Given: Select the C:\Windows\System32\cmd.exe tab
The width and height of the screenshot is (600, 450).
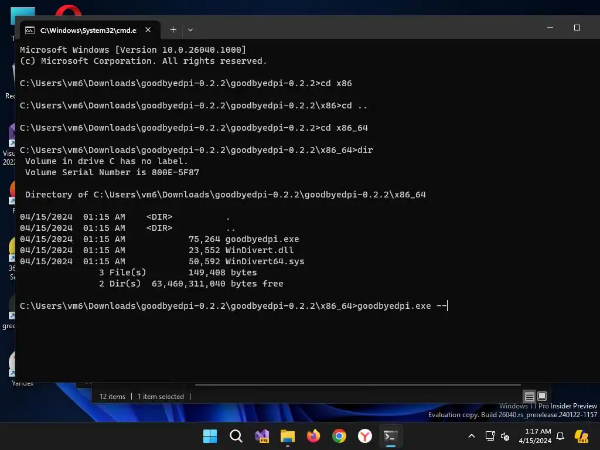Looking at the screenshot, I should (90, 30).
